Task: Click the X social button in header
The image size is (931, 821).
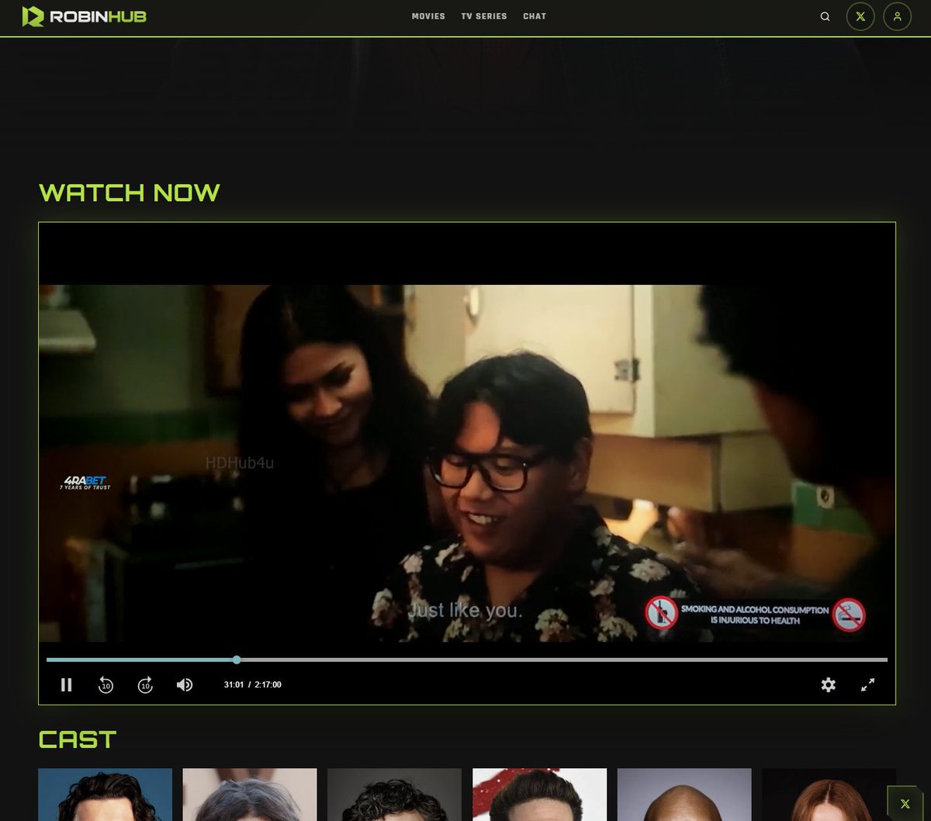Action: [x=860, y=16]
